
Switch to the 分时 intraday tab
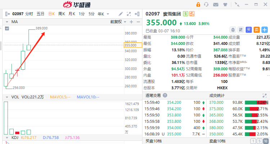[x=29, y=14]
